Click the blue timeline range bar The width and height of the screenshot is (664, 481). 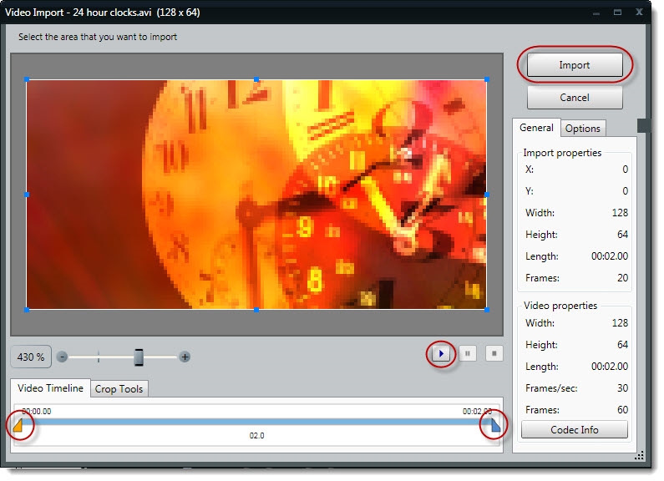pyautogui.click(x=256, y=422)
